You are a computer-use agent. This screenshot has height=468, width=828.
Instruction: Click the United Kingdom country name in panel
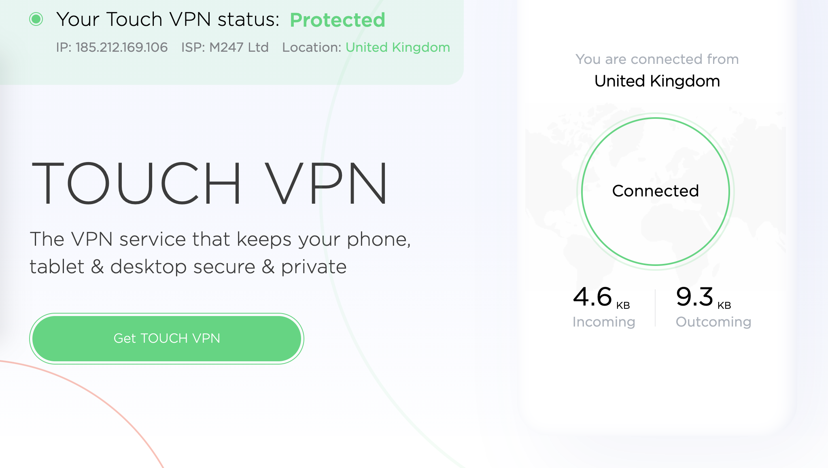[657, 81]
